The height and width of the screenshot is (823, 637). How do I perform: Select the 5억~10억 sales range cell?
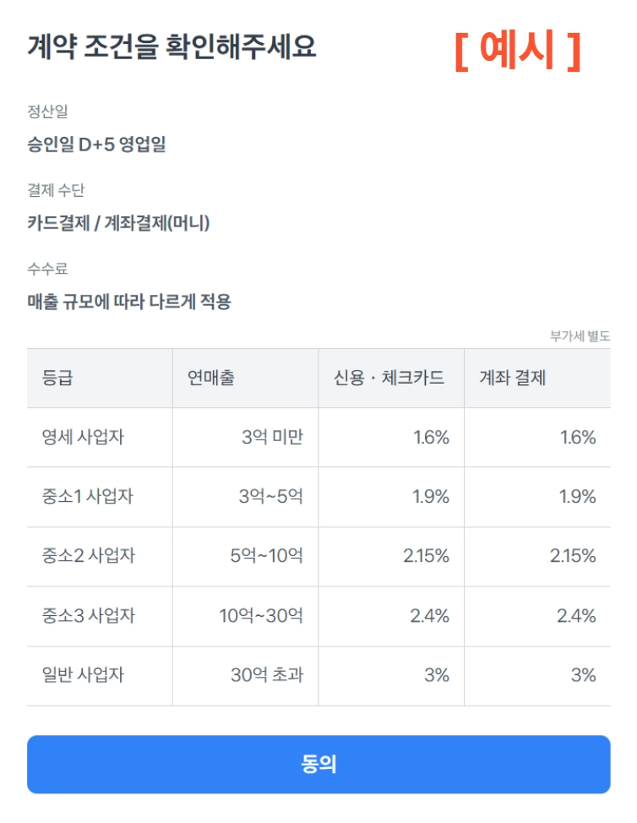coord(267,556)
